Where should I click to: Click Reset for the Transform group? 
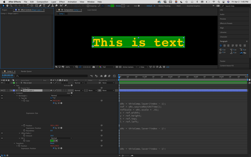pos(52,143)
